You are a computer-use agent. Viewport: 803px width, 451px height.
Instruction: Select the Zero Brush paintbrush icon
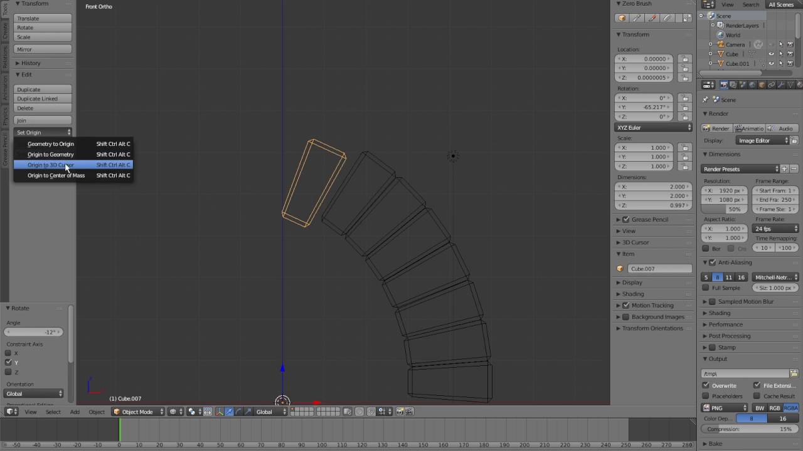coord(637,18)
